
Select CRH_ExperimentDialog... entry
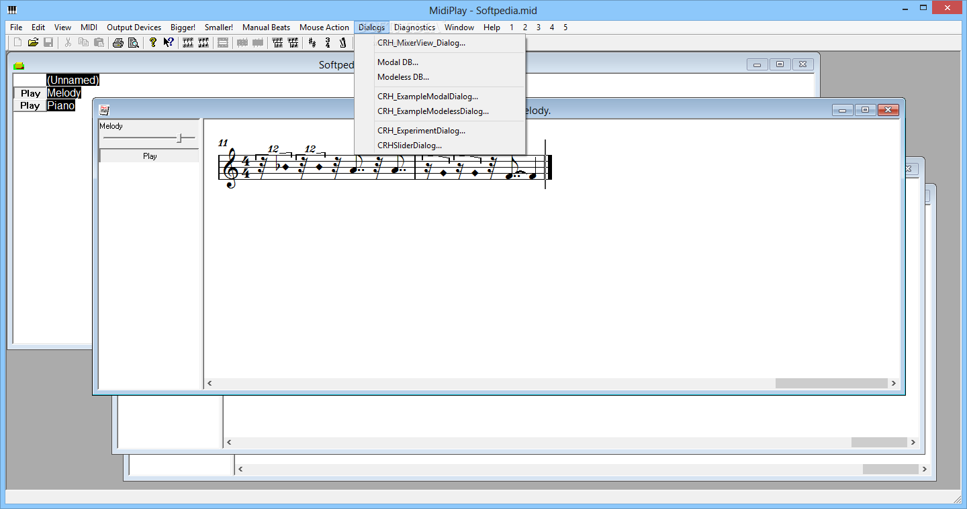tap(440, 131)
